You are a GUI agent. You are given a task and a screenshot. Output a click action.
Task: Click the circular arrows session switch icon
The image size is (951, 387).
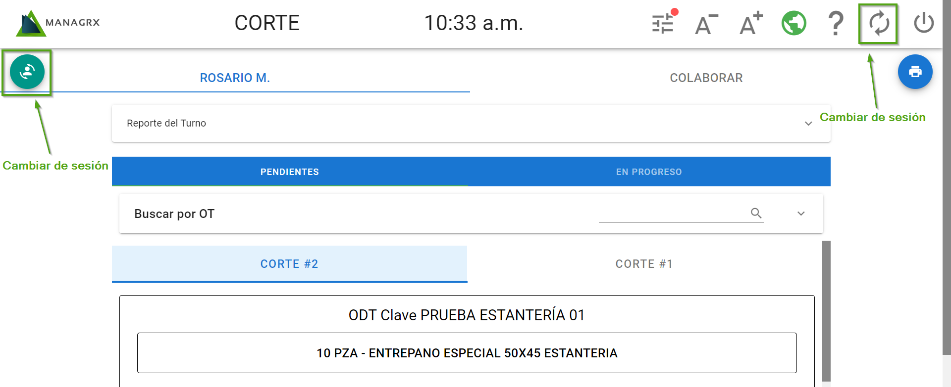pyautogui.click(x=879, y=23)
